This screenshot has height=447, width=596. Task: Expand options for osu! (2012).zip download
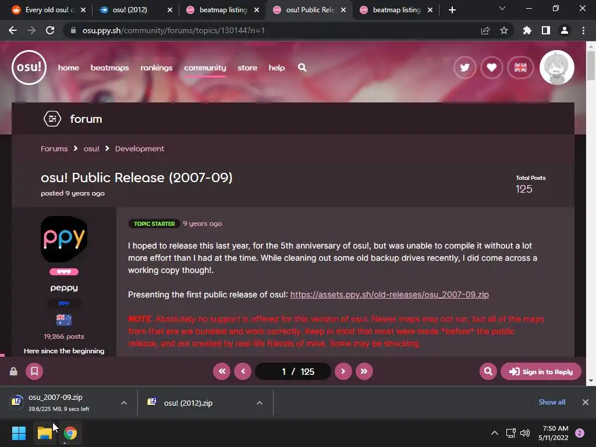[260, 403]
